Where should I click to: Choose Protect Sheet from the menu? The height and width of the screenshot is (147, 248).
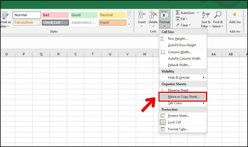pyautogui.click(x=178, y=116)
